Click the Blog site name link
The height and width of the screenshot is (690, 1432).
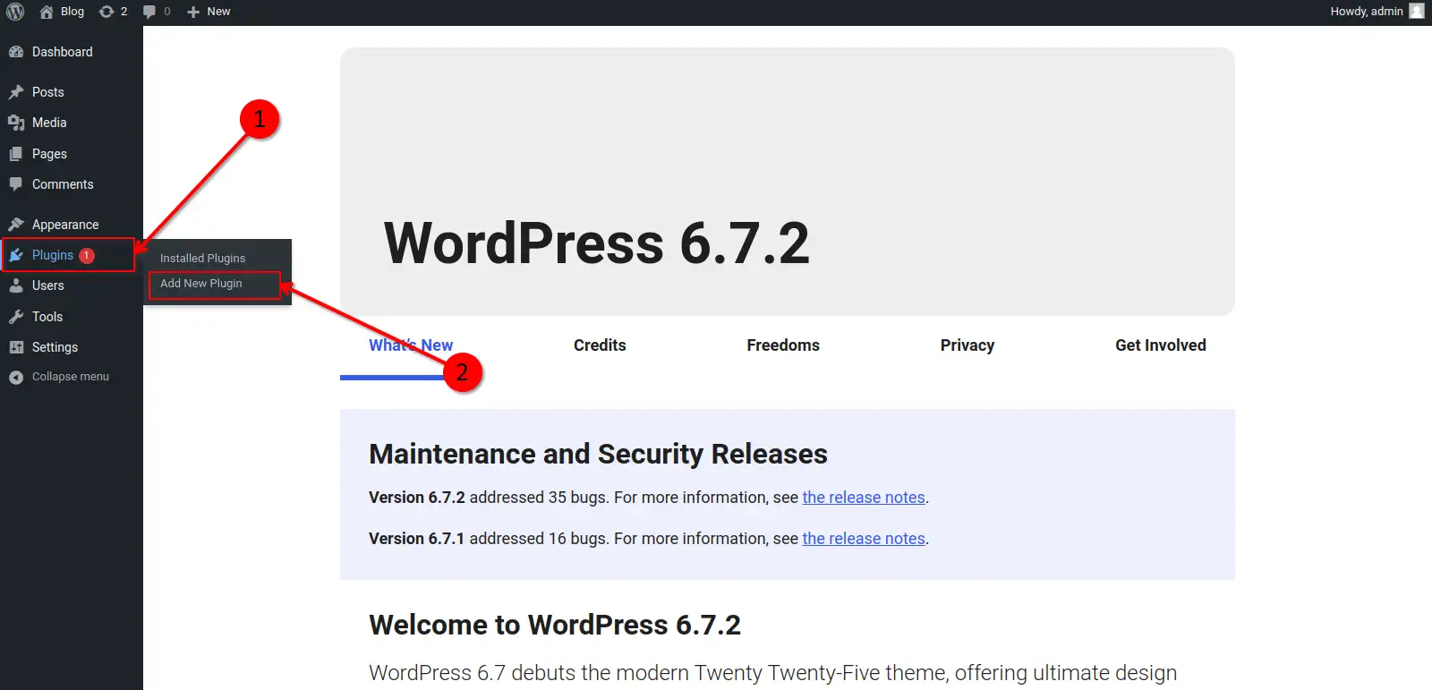[72, 12]
